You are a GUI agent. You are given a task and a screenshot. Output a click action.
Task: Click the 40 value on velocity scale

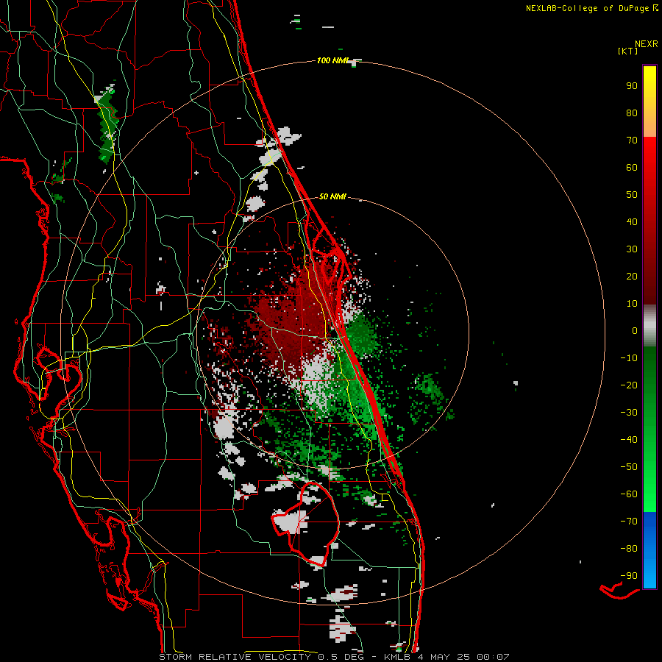tap(632, 221)
